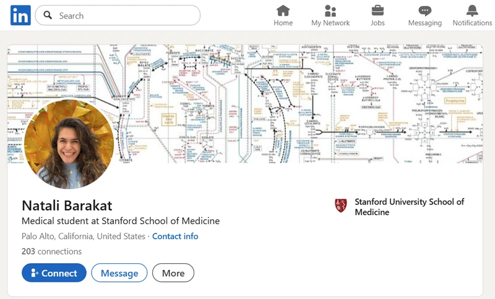The width and height of the screenshot is (495, 299).
Task: Select the Home navigation label
Action: tap(283, 23)
